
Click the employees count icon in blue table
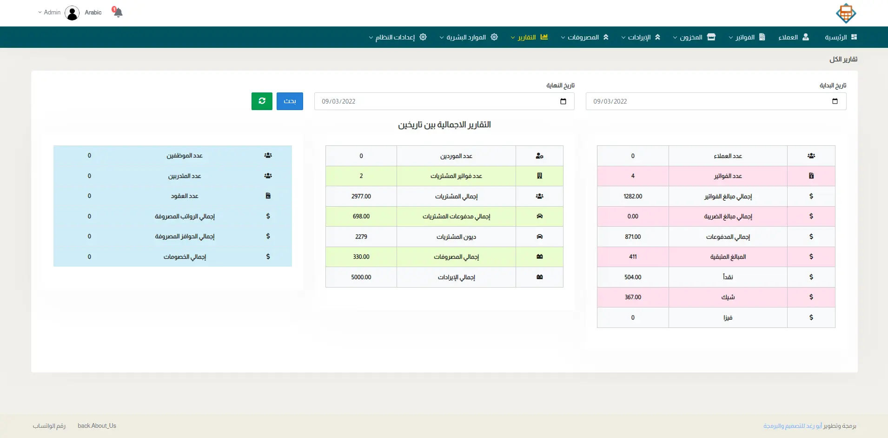pos(268,156)
